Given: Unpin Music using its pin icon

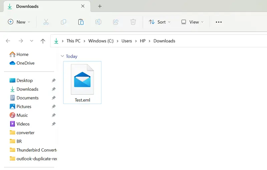Looking at the screenshot, I should (53, 115).
